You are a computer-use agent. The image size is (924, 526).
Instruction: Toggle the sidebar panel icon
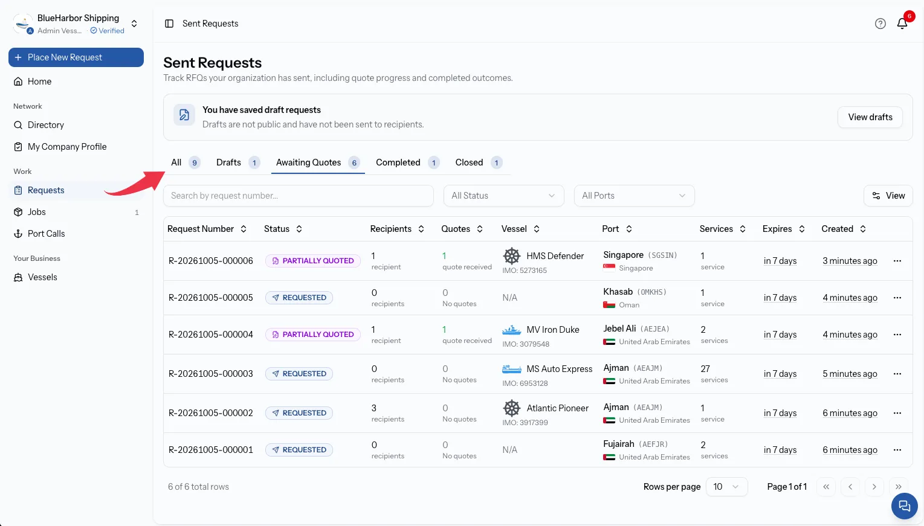pyautogui.click(x=169, y=24)
